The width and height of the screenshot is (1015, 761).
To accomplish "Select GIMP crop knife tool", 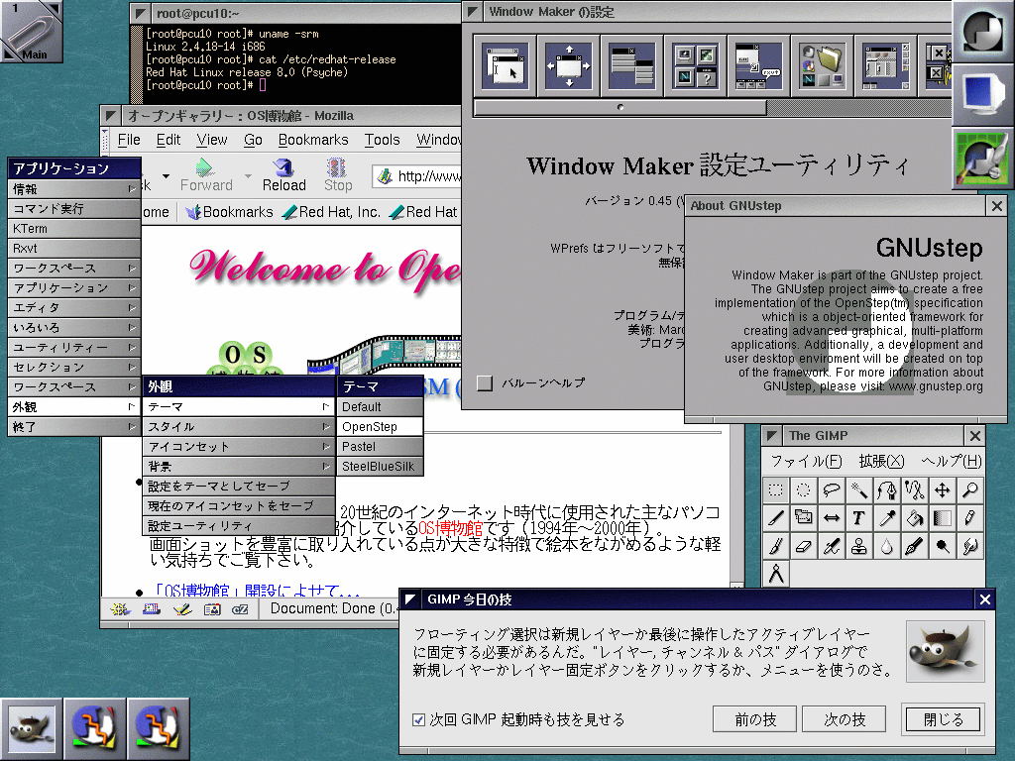I will (x=775, y=517).
